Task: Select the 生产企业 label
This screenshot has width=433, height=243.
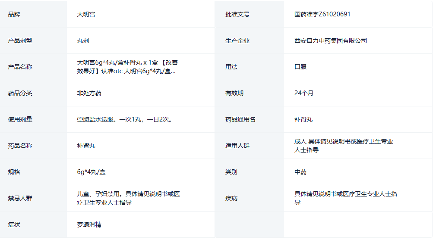Action: coord(237,40)
